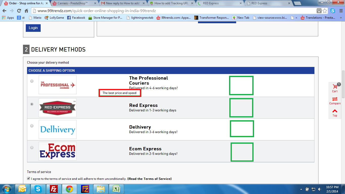
Task: Click the browser forward arrow
Action: [12, 11]
